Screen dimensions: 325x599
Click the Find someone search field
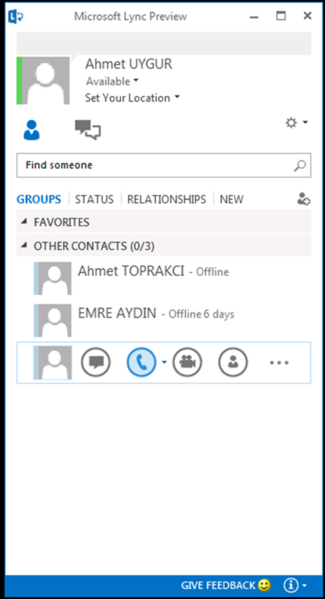[x=163, y=165]
